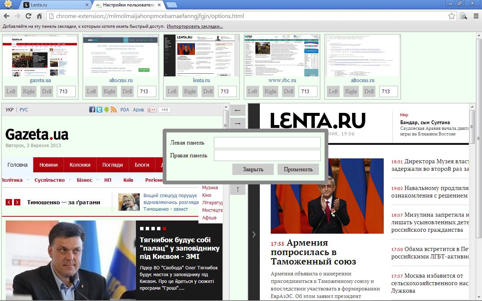Viewport: 482px width, 301px height.
Task: Click the Android icon on Gazeta.ua
Action: click(106, 109)
